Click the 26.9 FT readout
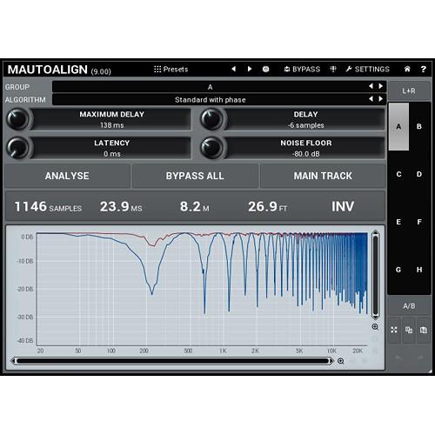 pyautogui.click(x=267, y=206)
